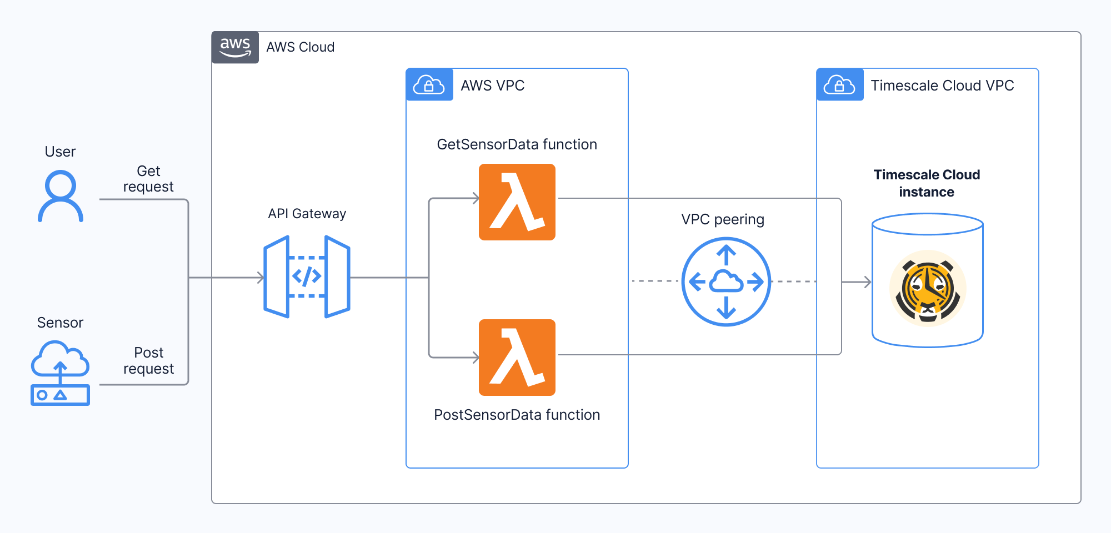Image resolution: width=1111 pixels, height=533 pixels.
Task: Select the "API Gateway" text label
Action: (307, 214)
